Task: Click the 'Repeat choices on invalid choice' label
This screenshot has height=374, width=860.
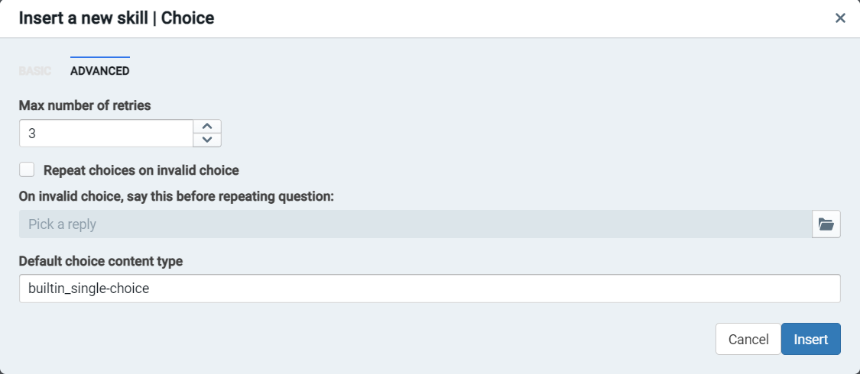Action: (141, 170)
